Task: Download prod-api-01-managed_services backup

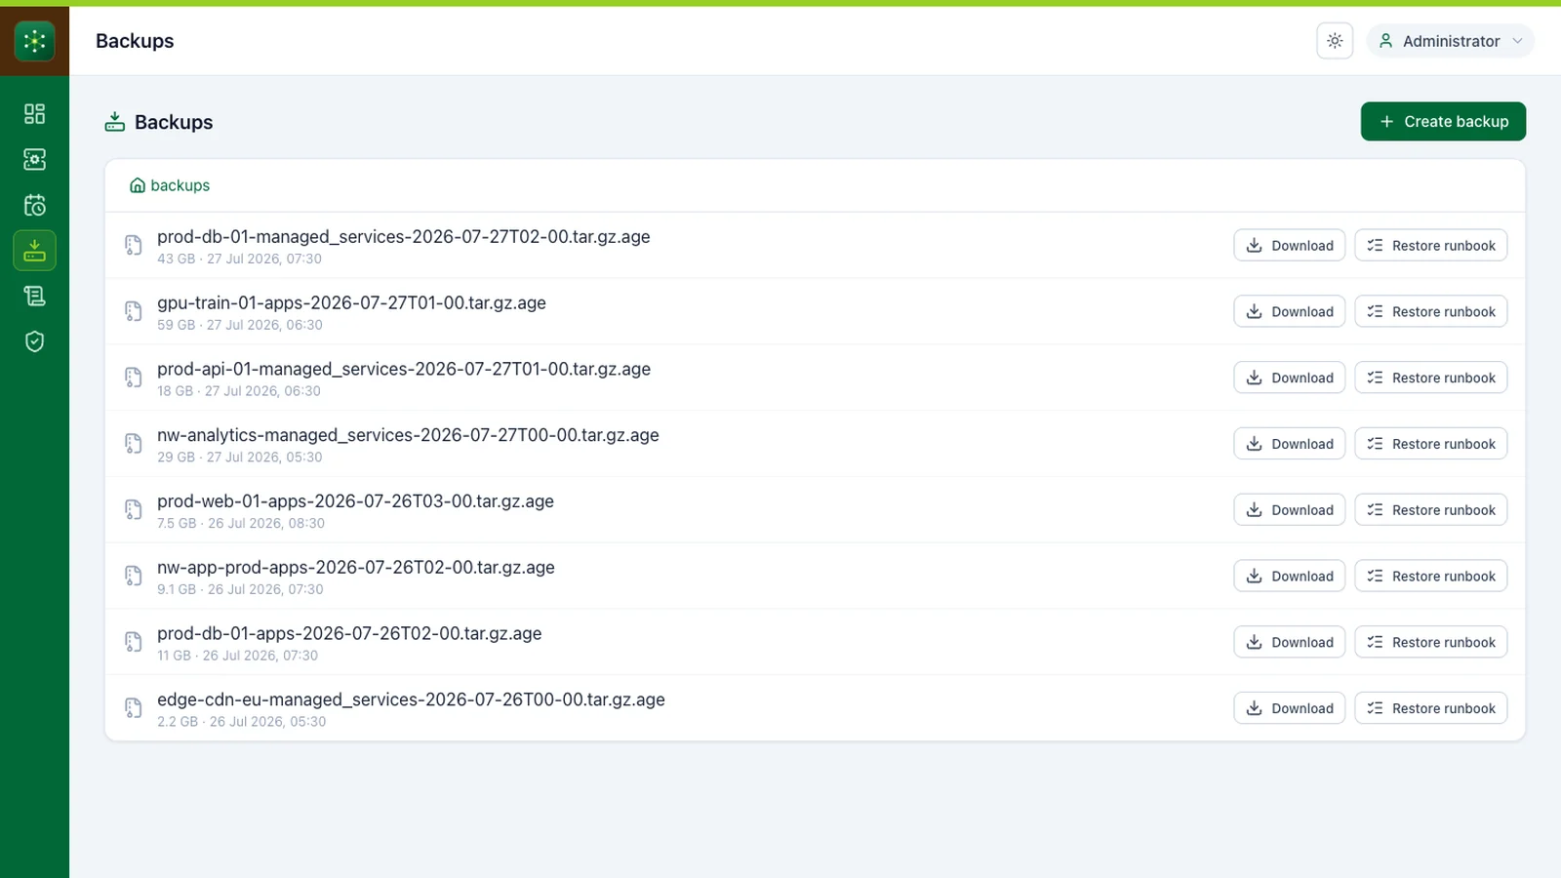Action: [1290, 378]
